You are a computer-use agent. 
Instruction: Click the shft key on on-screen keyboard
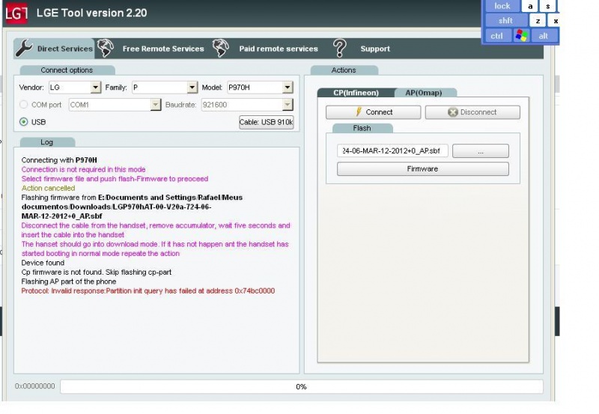[x=505, y=21]
